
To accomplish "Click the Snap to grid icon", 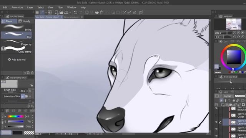I will tap(135, 13).
